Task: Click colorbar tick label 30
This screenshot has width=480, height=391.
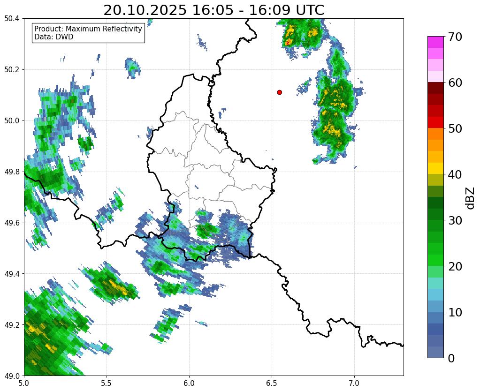Action: pos(455,220)
